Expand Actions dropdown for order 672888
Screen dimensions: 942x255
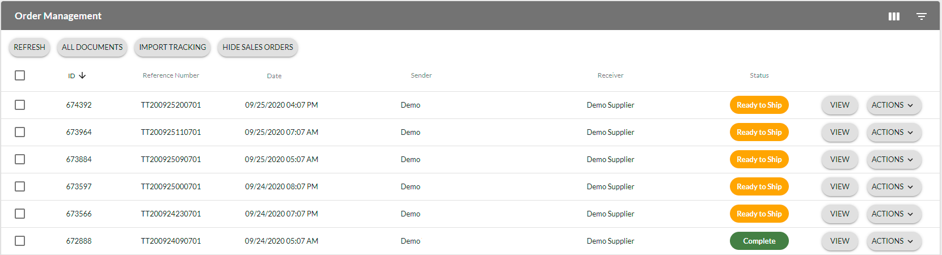(893, 241)
